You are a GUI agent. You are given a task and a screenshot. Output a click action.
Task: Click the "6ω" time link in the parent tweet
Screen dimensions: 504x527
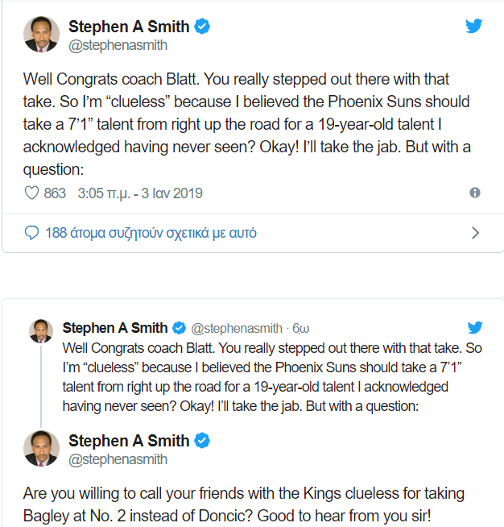[x=301, y=328]
